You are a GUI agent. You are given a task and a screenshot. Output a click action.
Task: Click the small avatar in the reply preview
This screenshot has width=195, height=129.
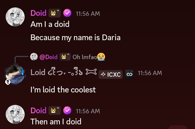[34, 57]
